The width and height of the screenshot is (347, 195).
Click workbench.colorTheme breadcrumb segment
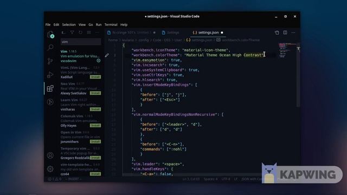pyautogui.click(x=241, y=40)
